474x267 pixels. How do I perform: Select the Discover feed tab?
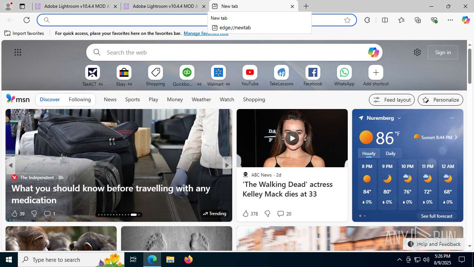tap(50, 99)
